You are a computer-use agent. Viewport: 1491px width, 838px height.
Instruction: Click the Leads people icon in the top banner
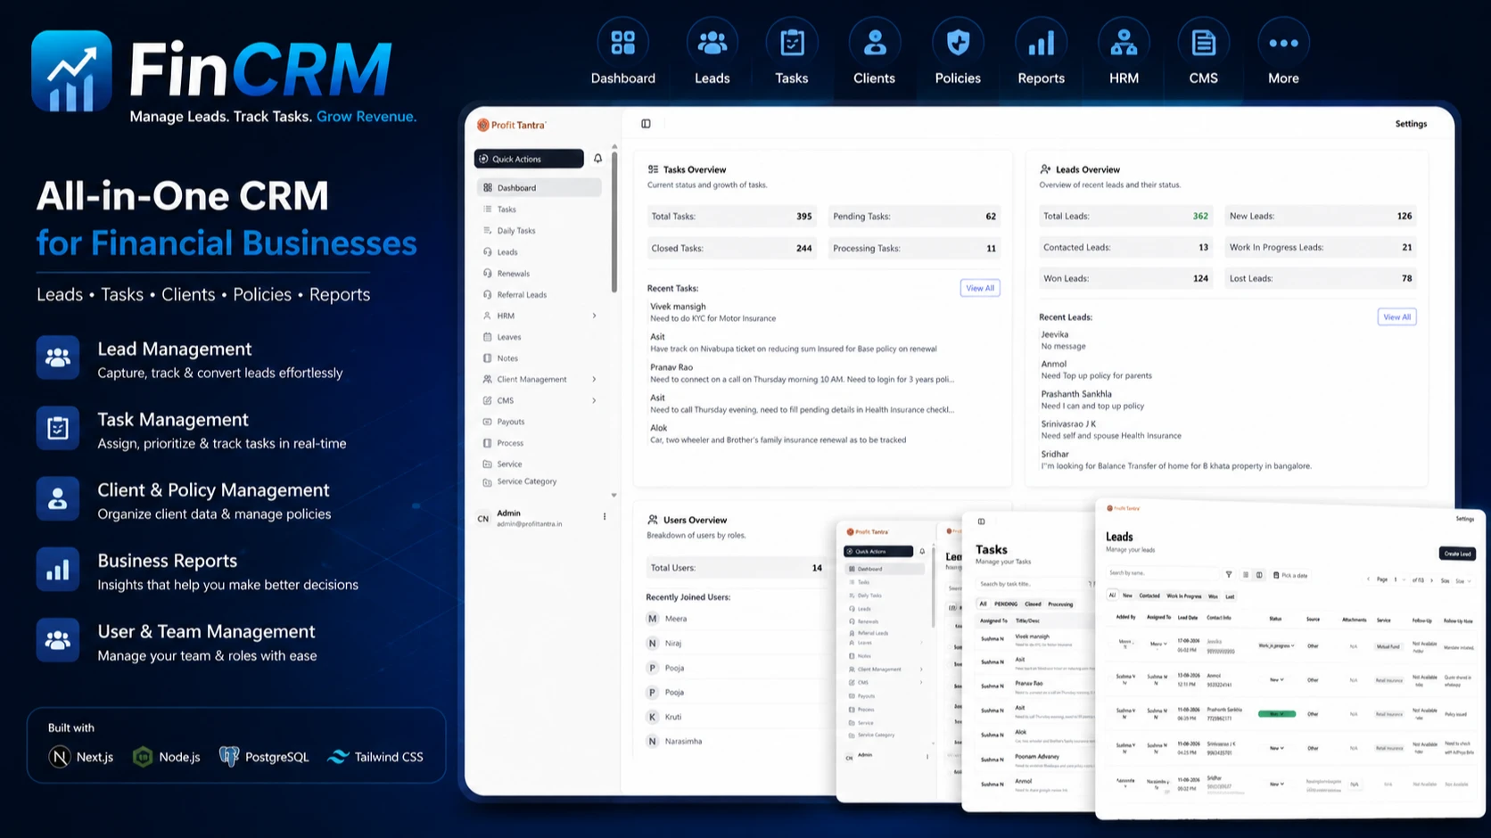[x=712, y=42]
